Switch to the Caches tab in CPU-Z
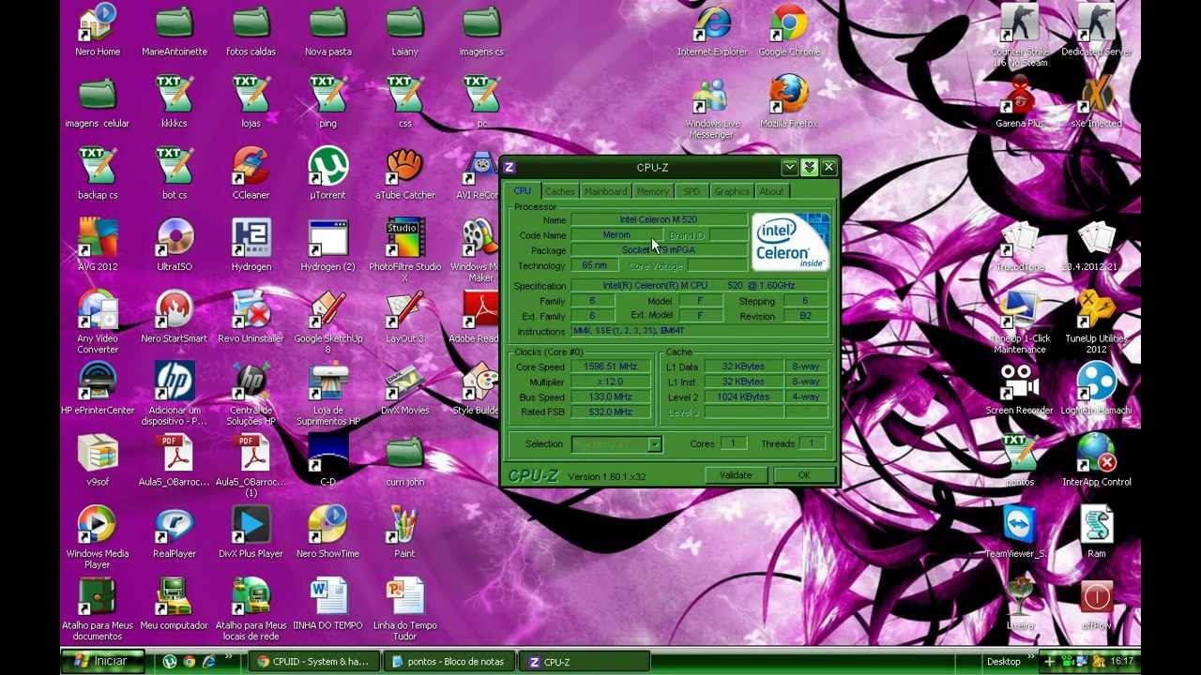 559,191
